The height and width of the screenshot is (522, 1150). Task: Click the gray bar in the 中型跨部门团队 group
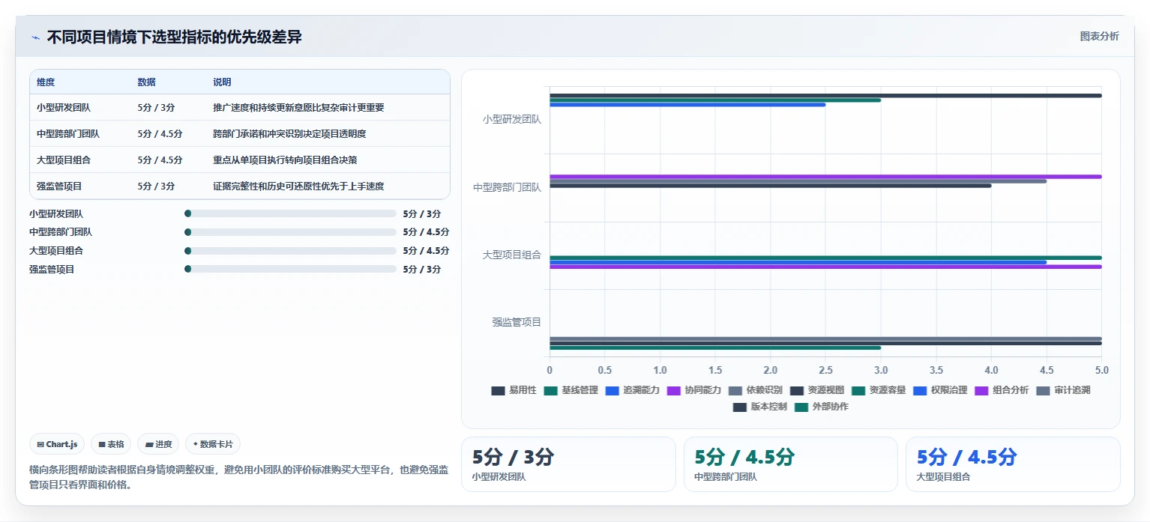pos(798,181)
